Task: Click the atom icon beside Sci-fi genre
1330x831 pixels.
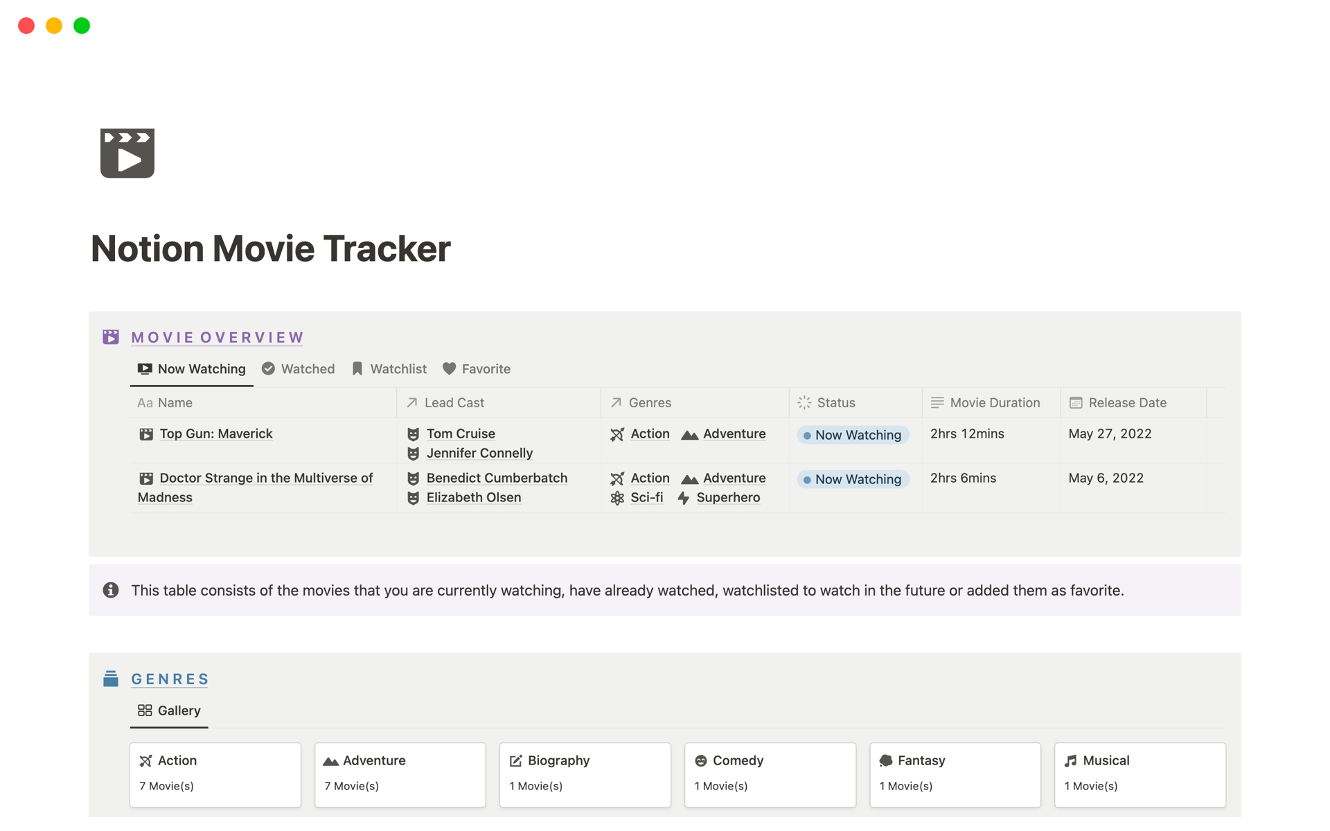Action: coord(617,497)
